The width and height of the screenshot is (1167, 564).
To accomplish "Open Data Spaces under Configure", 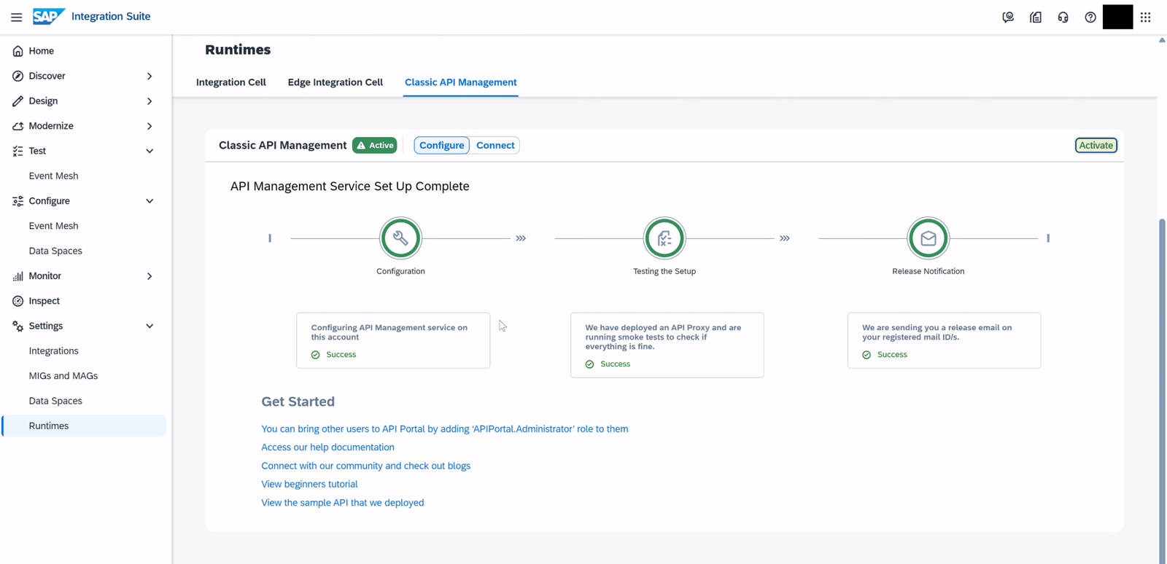I will pyautogui.click(x=55, y=251).
